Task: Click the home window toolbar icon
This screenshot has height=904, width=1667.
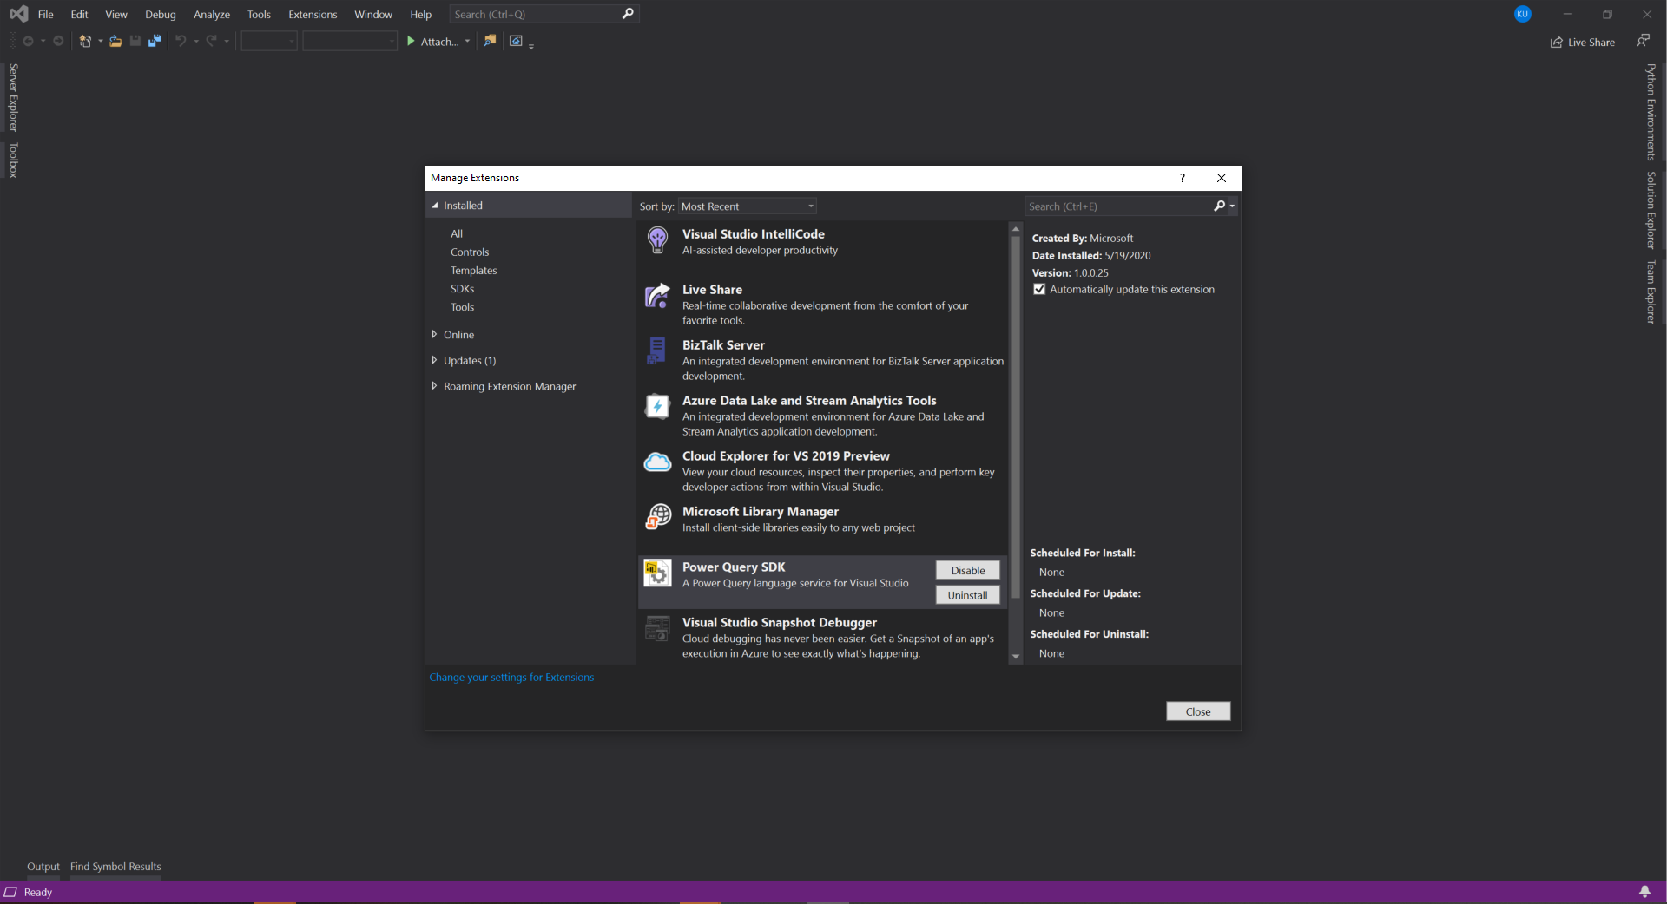Action: click(516, 41)
